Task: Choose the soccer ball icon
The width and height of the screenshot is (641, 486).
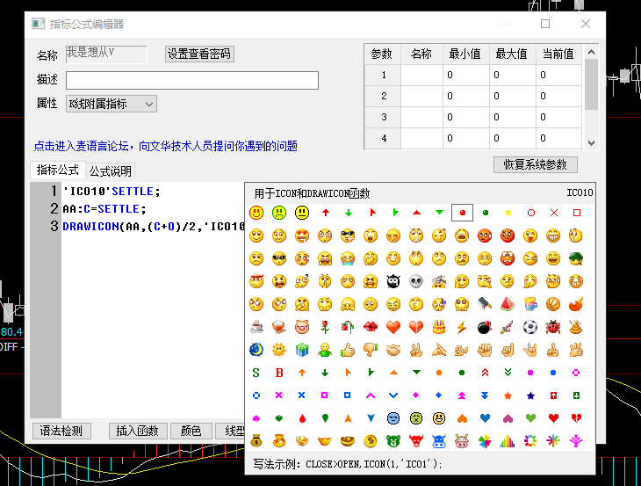Action: [x=530, y=327]
